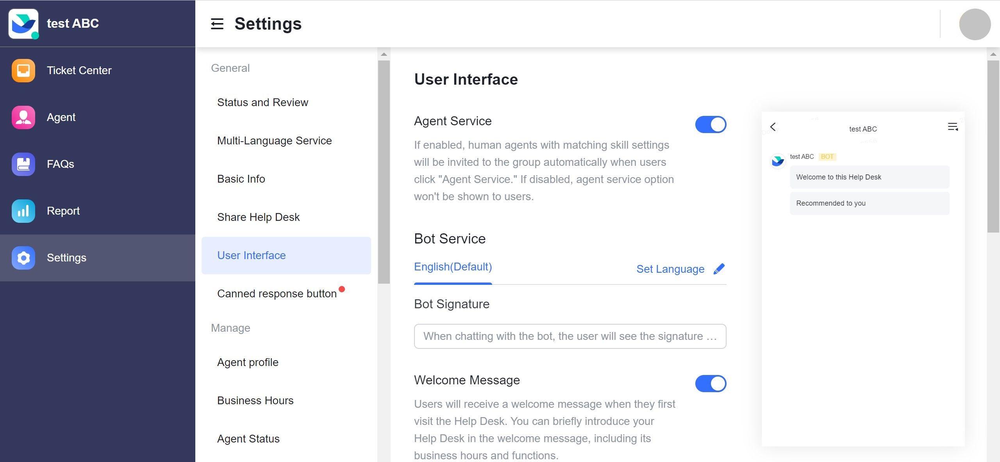Screen dimensions: 1000x462
Task: Open the FAQs section
Action: coord(60,164)
